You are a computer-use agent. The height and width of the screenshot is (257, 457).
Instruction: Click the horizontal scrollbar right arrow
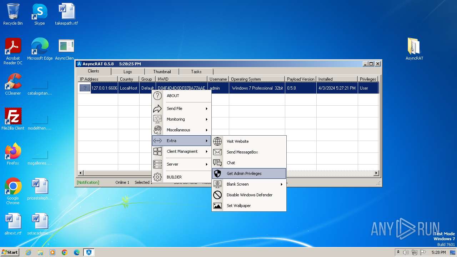(x=376, y=173)
